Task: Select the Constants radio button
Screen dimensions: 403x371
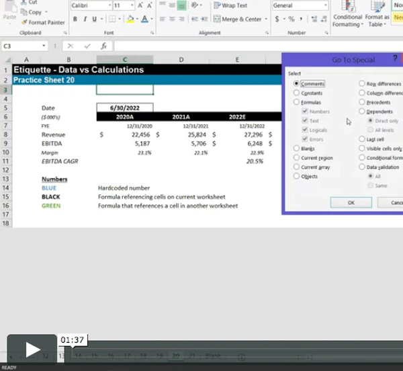Action: click(296, 93)
